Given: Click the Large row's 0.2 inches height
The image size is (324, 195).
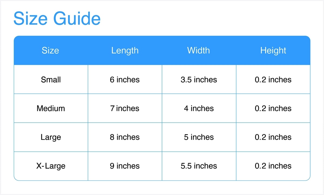Looking at the screenshot, I should [x=273, y=137].
